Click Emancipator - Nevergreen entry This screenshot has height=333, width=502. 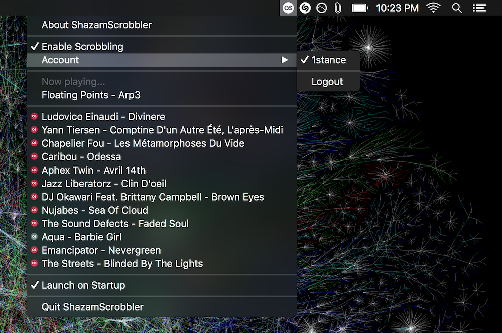coord(162,250)
